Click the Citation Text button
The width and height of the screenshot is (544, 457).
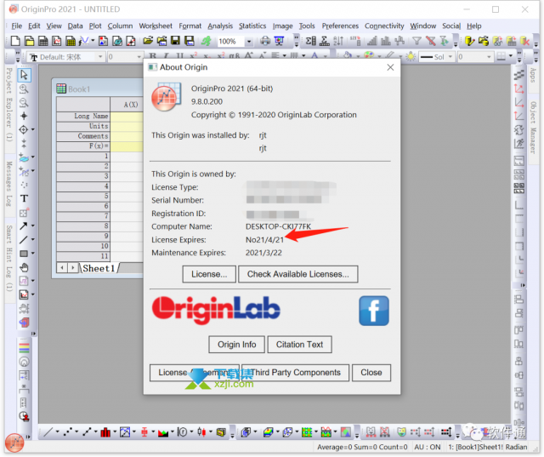point(299,345)
